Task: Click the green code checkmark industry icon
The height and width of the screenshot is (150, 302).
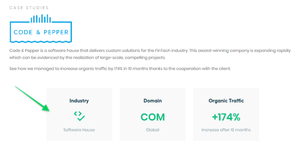Action: pos(79,116)
